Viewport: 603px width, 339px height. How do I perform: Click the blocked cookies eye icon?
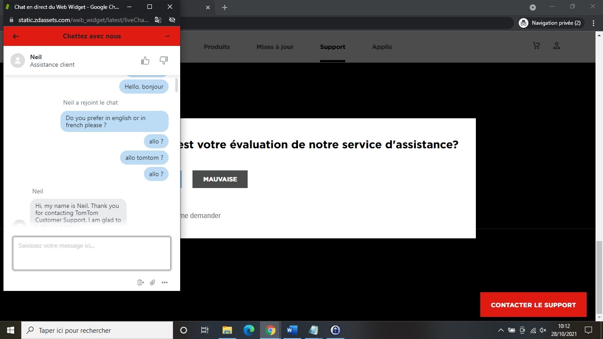pos(172,20)
